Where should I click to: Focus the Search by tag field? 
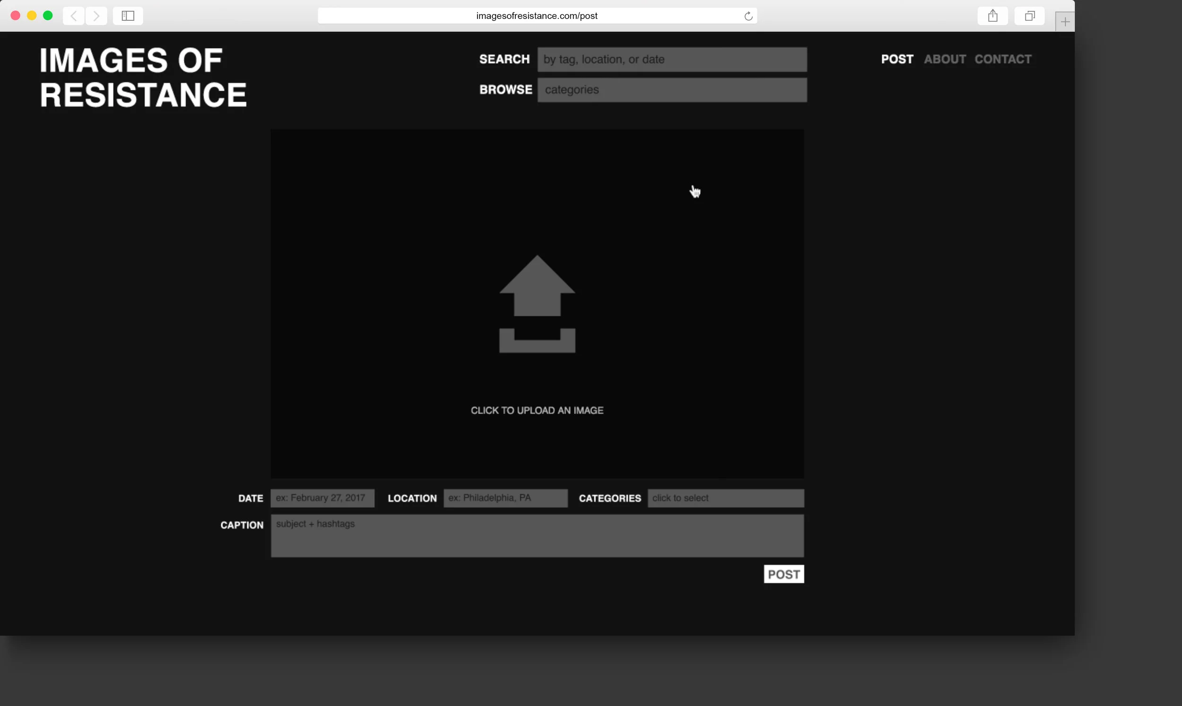click(672, 60)
